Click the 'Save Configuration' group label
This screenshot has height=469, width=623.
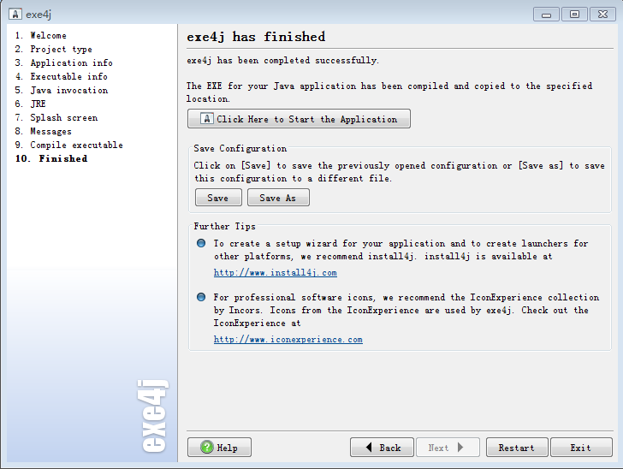point(240,148)
